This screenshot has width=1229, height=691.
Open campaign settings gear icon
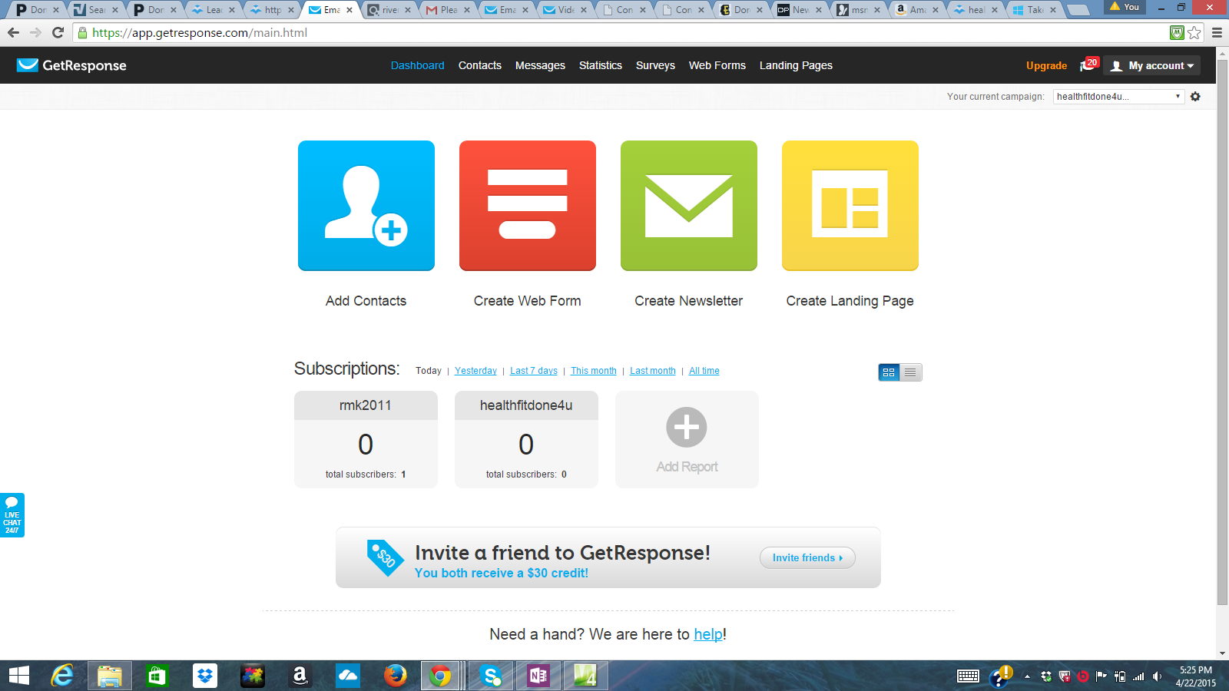coord(1195,96)
